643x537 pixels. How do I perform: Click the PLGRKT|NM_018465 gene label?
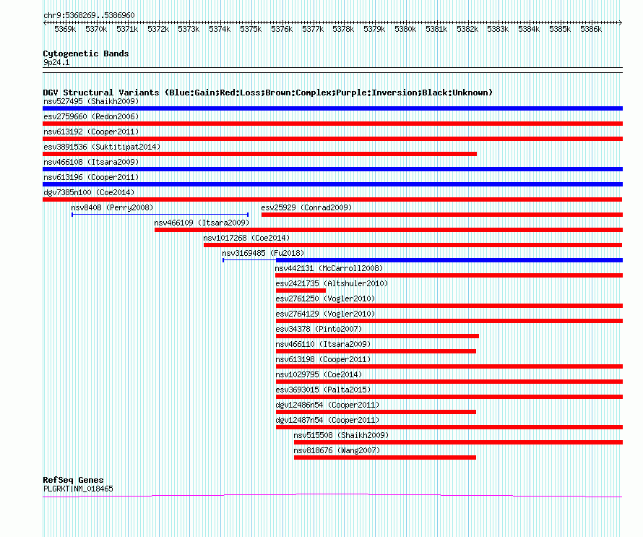(78, 489)
